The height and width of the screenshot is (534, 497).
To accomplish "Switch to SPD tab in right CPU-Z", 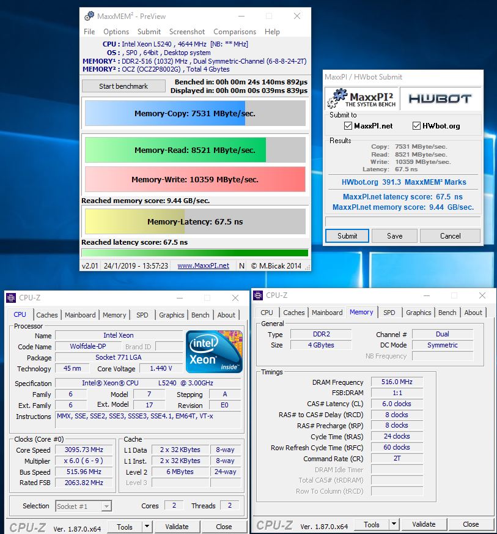I will 389,313.
